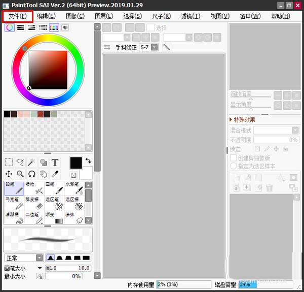Click the black foreground color box
This screenshot has height=292, width=304.
(x=76, y=163)
